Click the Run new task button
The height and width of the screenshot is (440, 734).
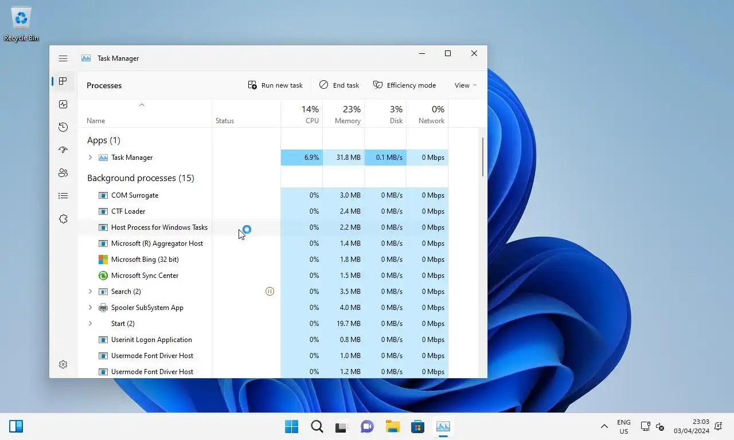click(x=275, y=85)
